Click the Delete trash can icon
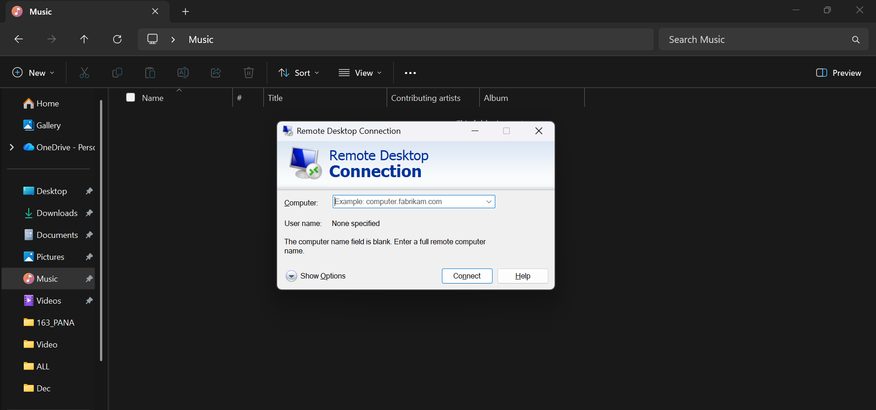Viewport: 876px width, 410px height. (x=249, y=73)
